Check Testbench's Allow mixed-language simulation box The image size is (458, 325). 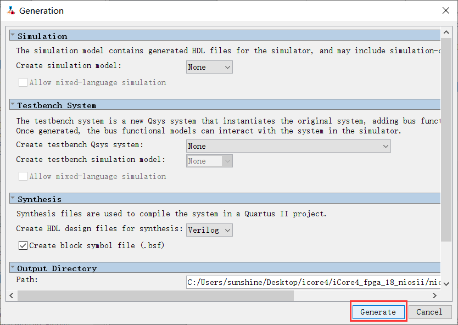click(23, 176)
